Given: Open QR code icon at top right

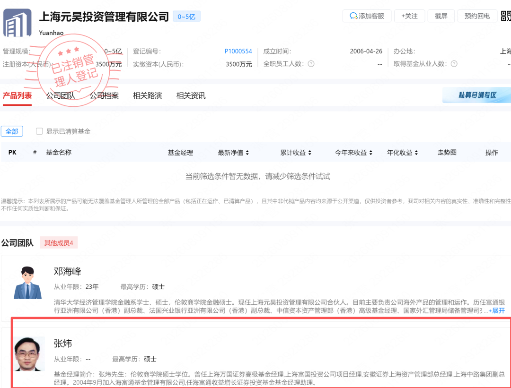Looking at the screenshot, I should [x=506, y=16].
